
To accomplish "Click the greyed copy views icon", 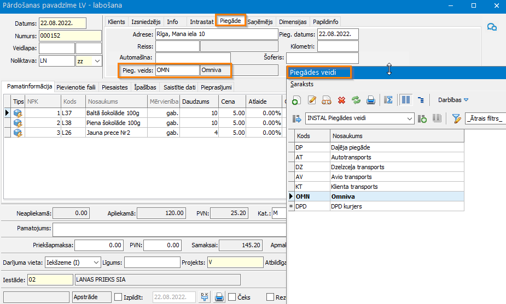I will click(x=437, y=118).
